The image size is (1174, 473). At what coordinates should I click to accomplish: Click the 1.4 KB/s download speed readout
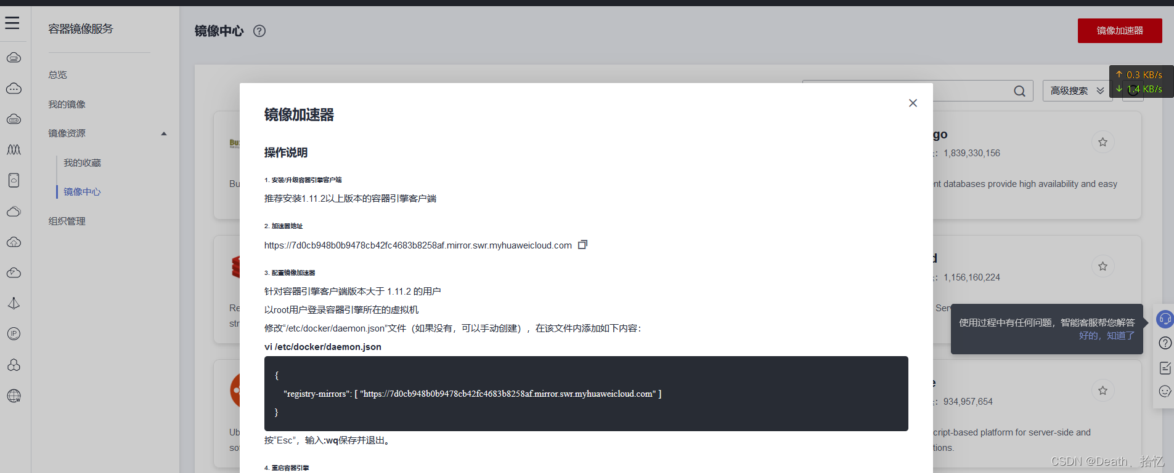tap(1139, 89)
